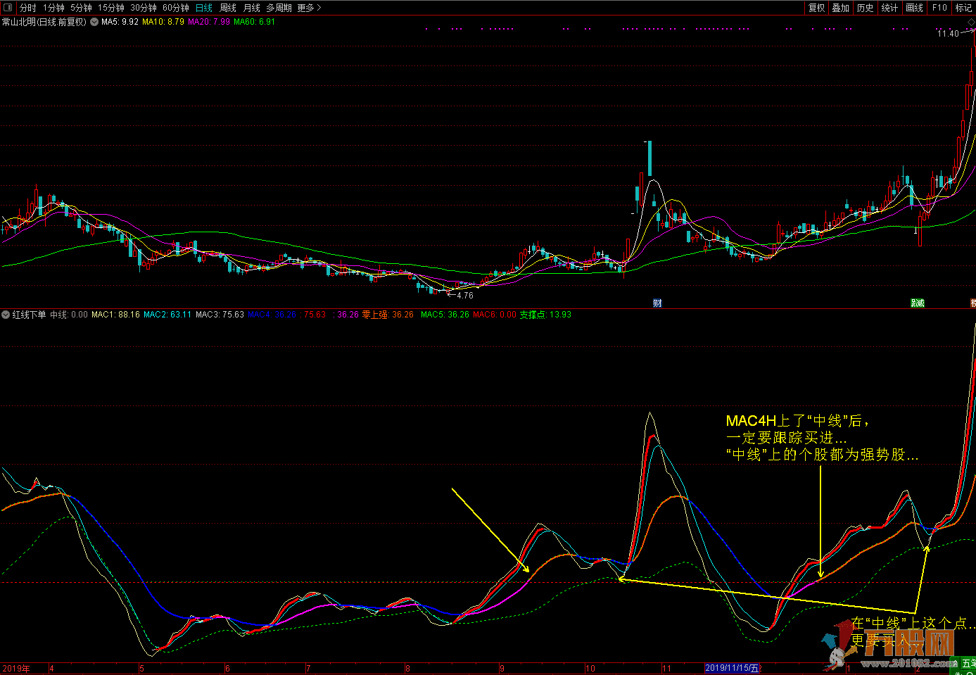Click the 复权 button
This screenshot has height=675, width=976.
(816, 8)
